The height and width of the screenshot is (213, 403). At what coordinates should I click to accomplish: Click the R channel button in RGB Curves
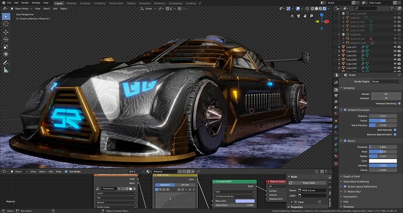pos(161,190)
